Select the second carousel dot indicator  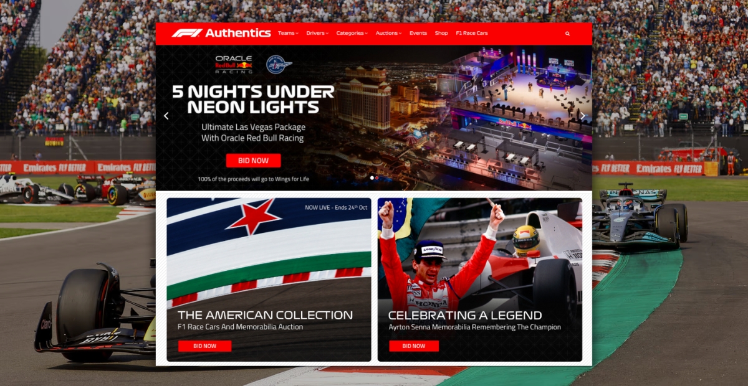[376, 177]
